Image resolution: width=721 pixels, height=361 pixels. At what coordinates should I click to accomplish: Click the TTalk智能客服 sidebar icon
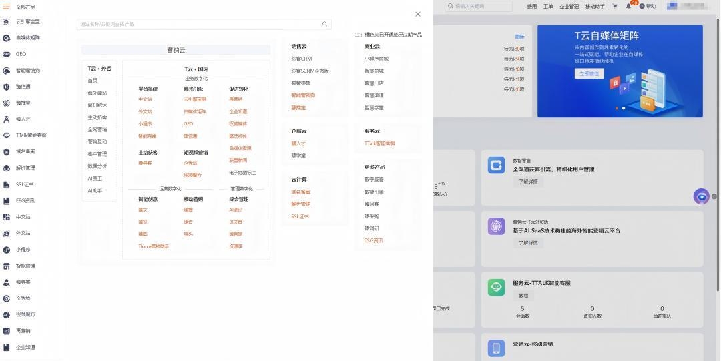coord(7,135)
